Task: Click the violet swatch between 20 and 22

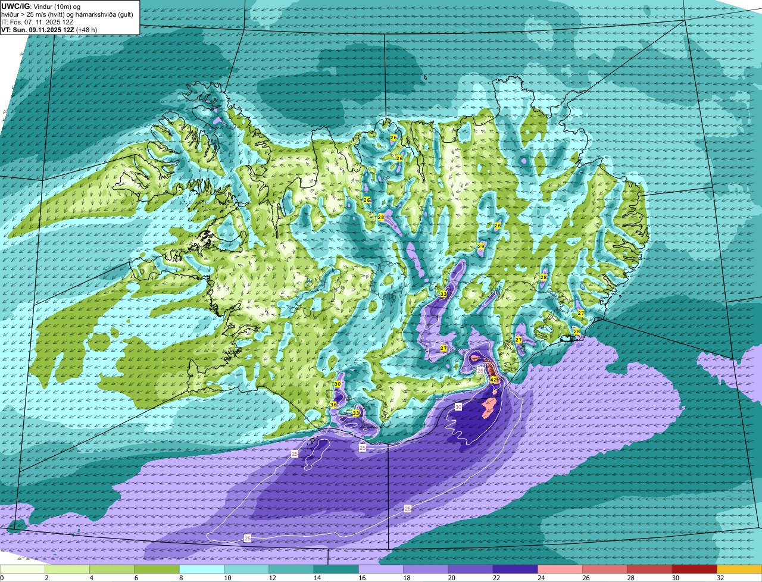Action: [x=470, y=569]
